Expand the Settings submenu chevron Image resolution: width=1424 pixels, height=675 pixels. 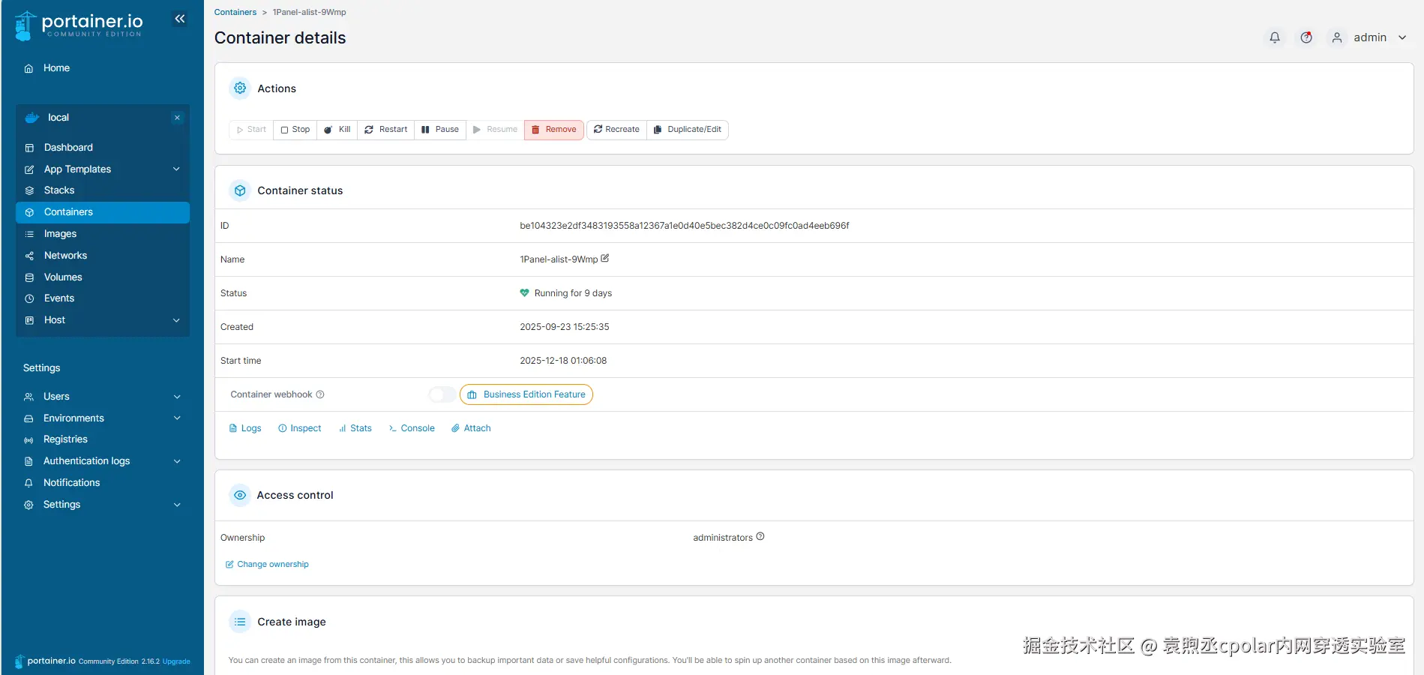177,505
